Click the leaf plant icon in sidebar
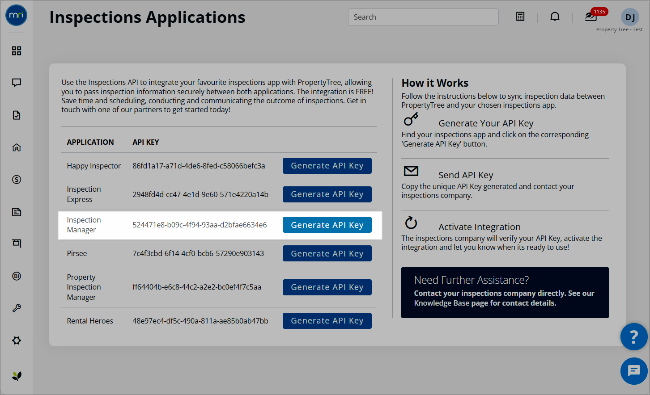This screenshot has width=650, height=395. (17, 376)
